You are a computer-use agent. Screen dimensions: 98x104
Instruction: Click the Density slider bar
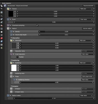(x=66, y=32)
